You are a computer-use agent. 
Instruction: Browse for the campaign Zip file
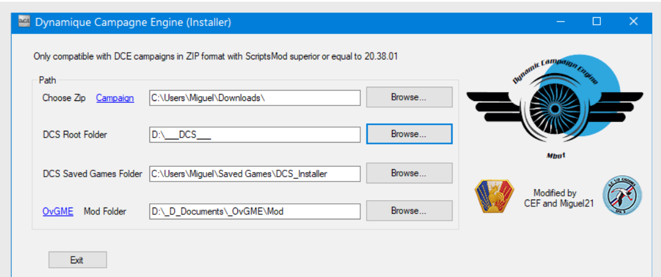click(x=409, y=97)
